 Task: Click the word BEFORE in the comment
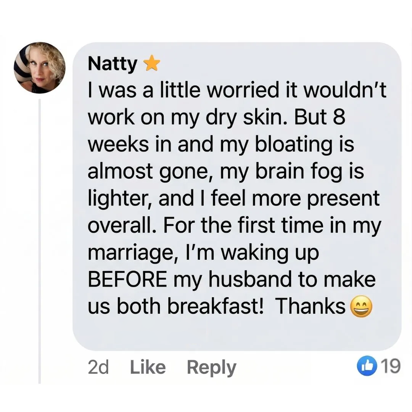(127, 279)
